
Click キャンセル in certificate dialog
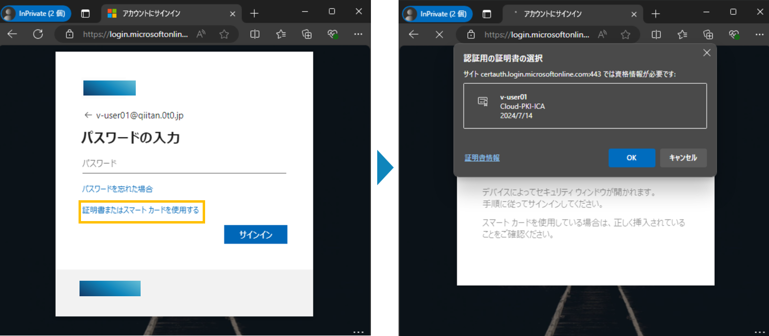(x=683, y=158)
